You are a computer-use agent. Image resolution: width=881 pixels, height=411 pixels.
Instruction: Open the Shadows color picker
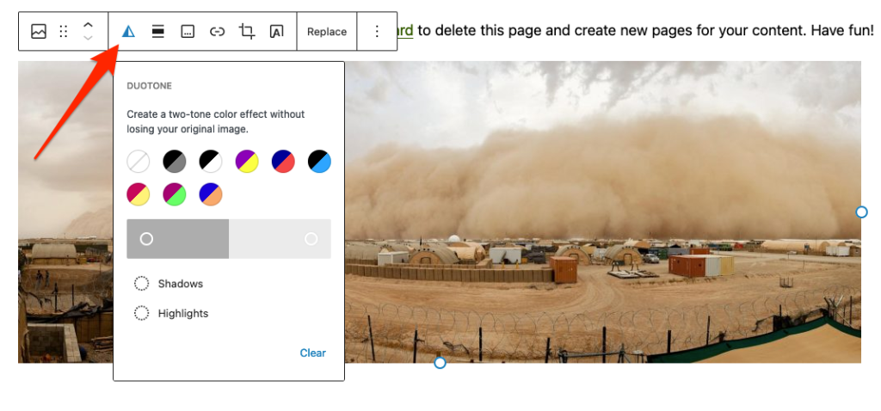[169, 284]
